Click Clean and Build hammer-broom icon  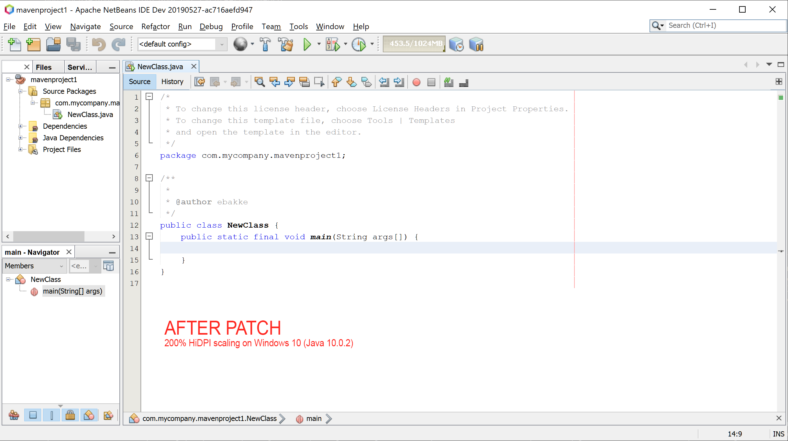pyautogui.click(x=286, y=44)
